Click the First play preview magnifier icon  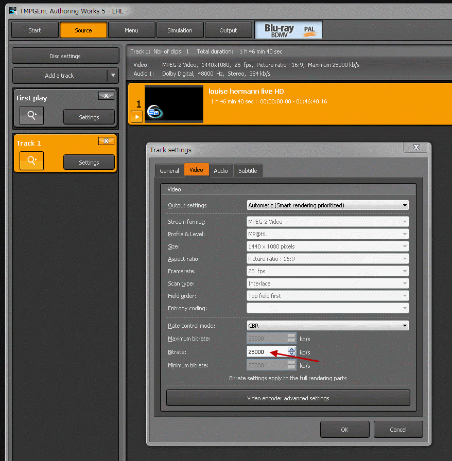pos(31,116)
